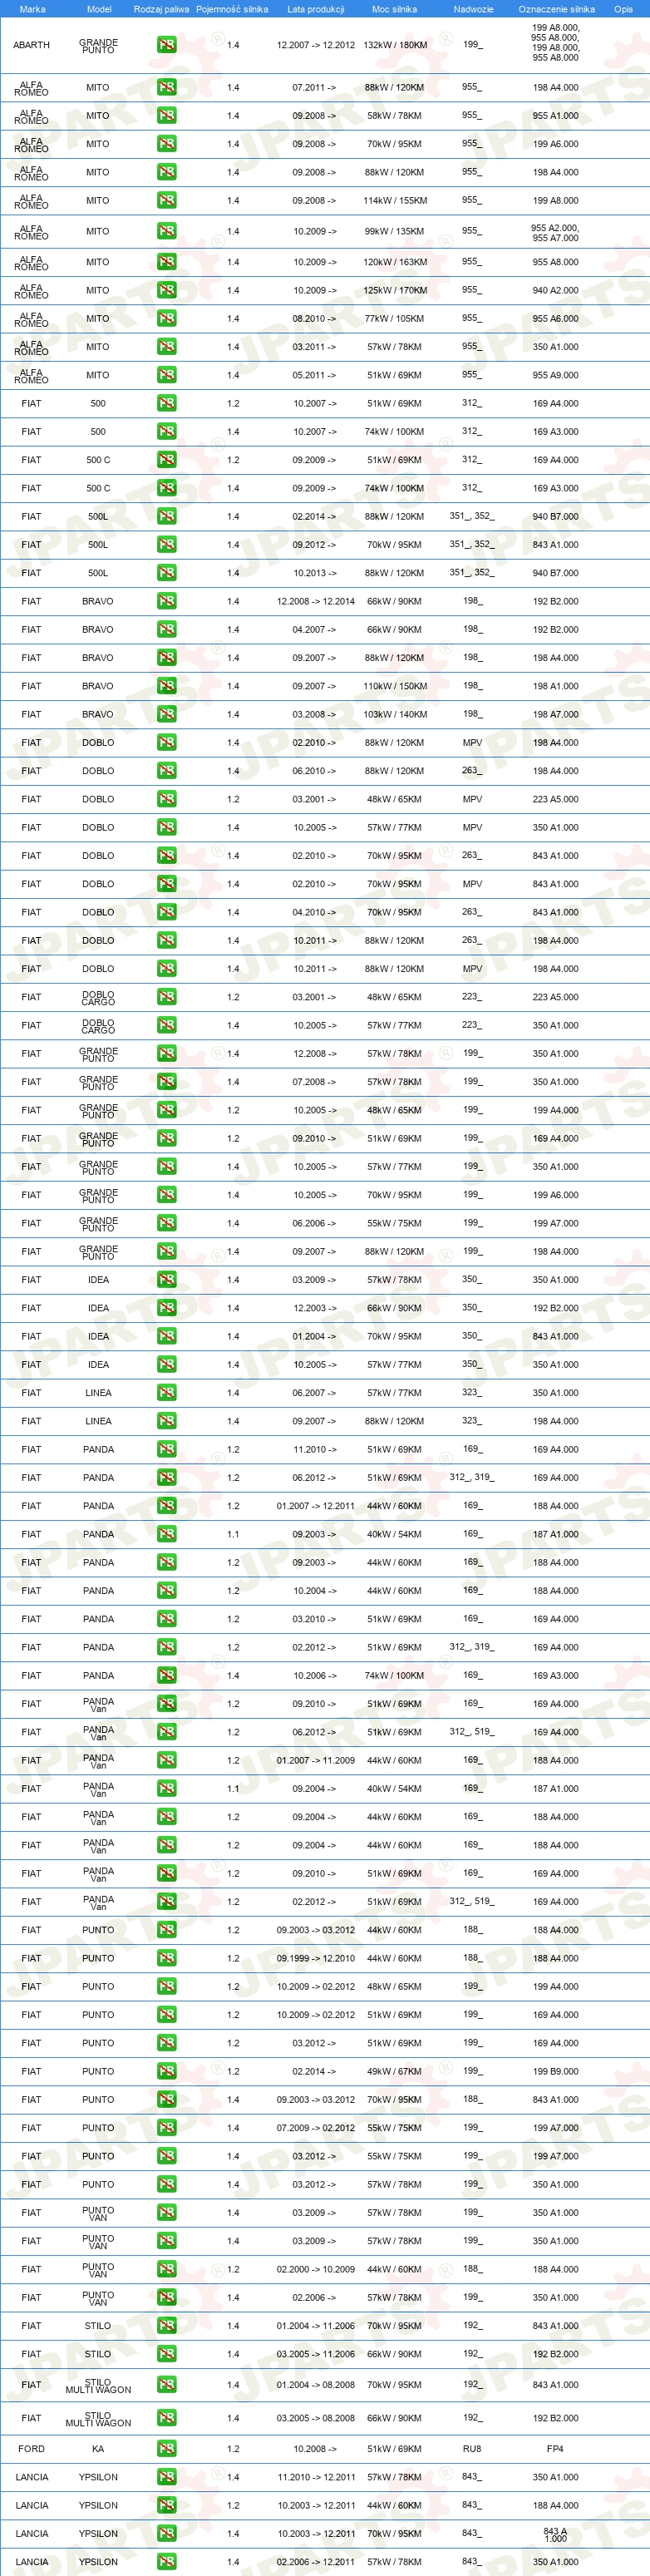
Task: Click the fuel icon for Stilo 01.2004 -> 11.2006
Action: (x=166, y=2326)
